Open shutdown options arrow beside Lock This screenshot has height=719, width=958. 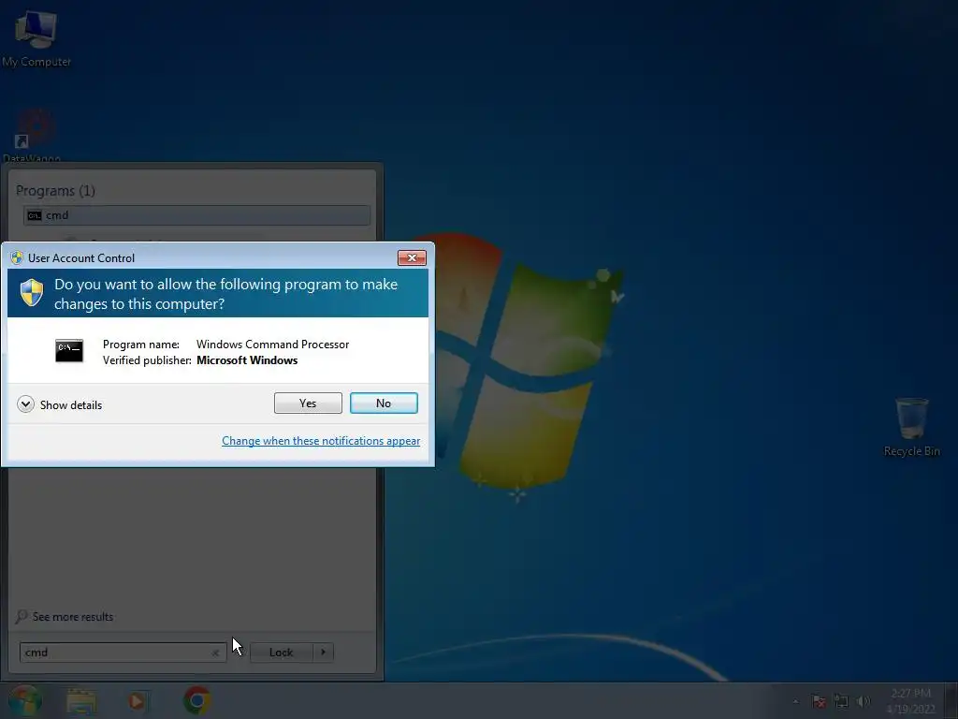pos(323,653)
